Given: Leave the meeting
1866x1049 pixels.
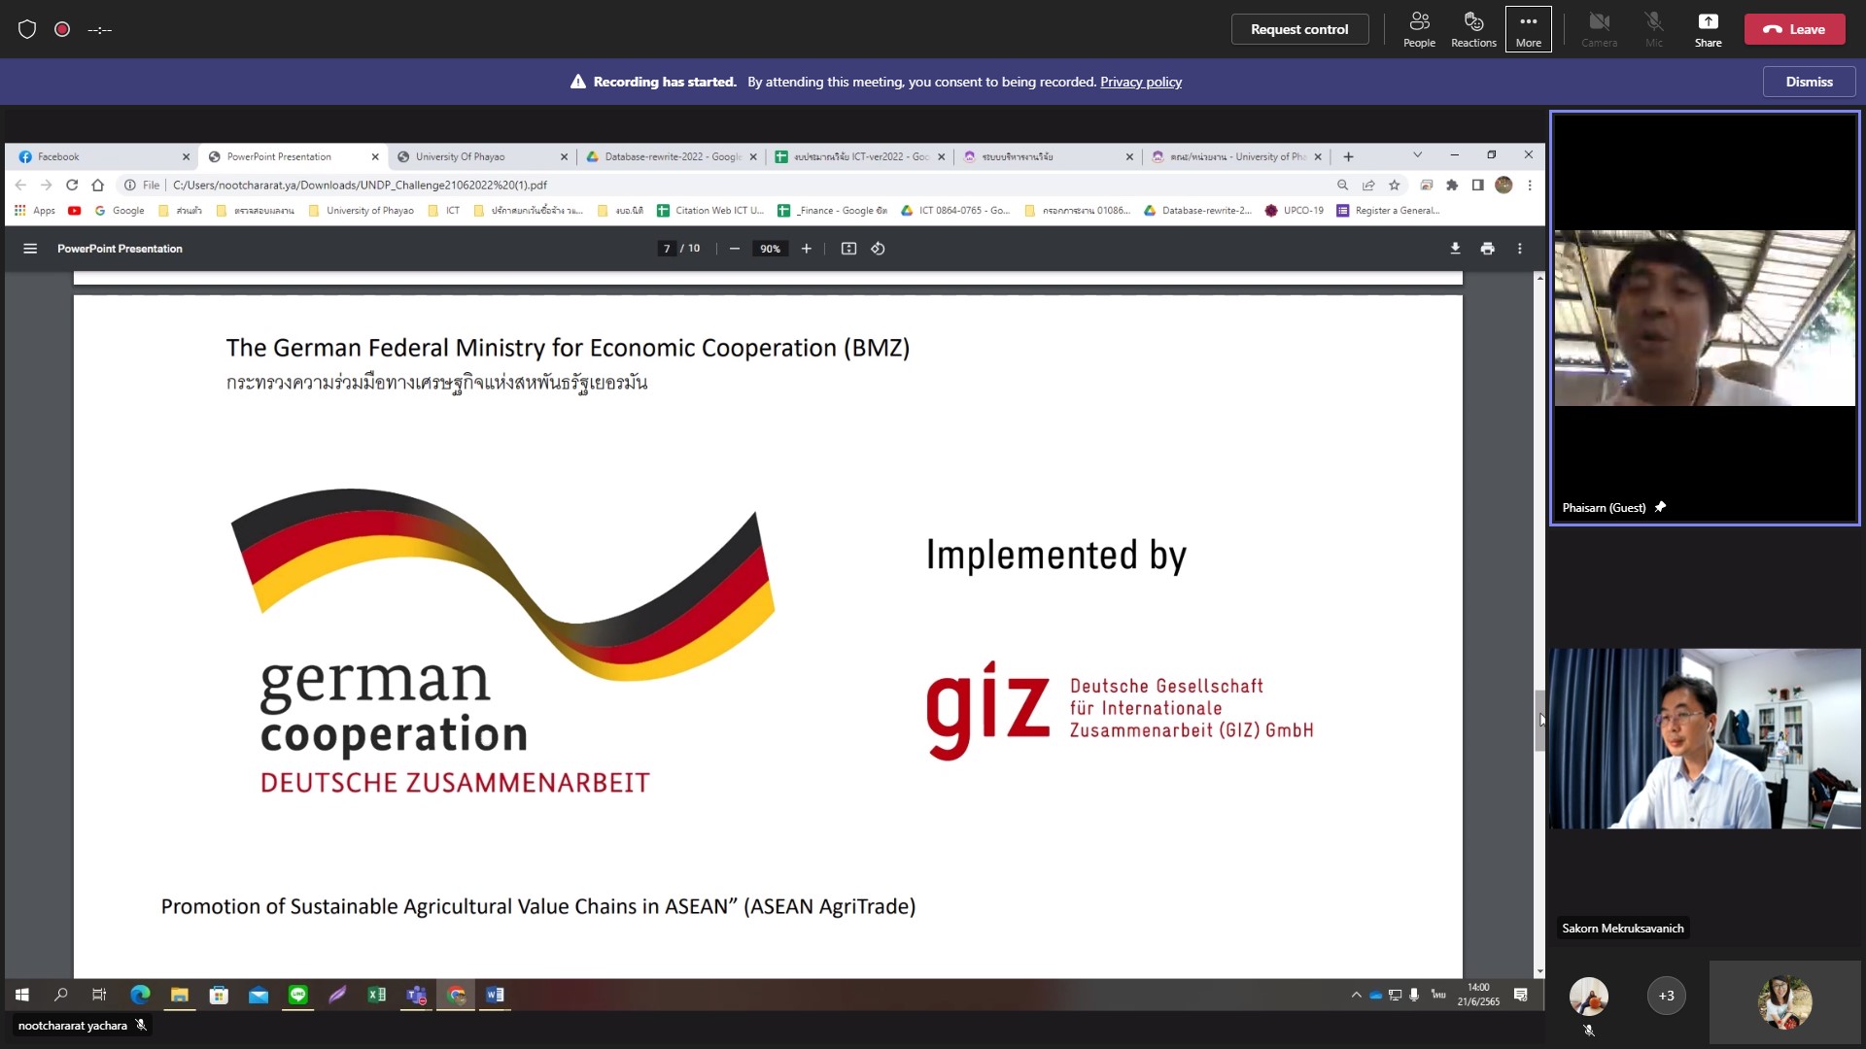Looking at the screenshot, I should [x=1794, y=29].
